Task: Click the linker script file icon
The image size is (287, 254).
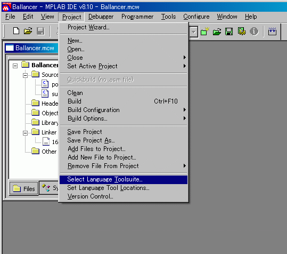Action: pos(46,141)
